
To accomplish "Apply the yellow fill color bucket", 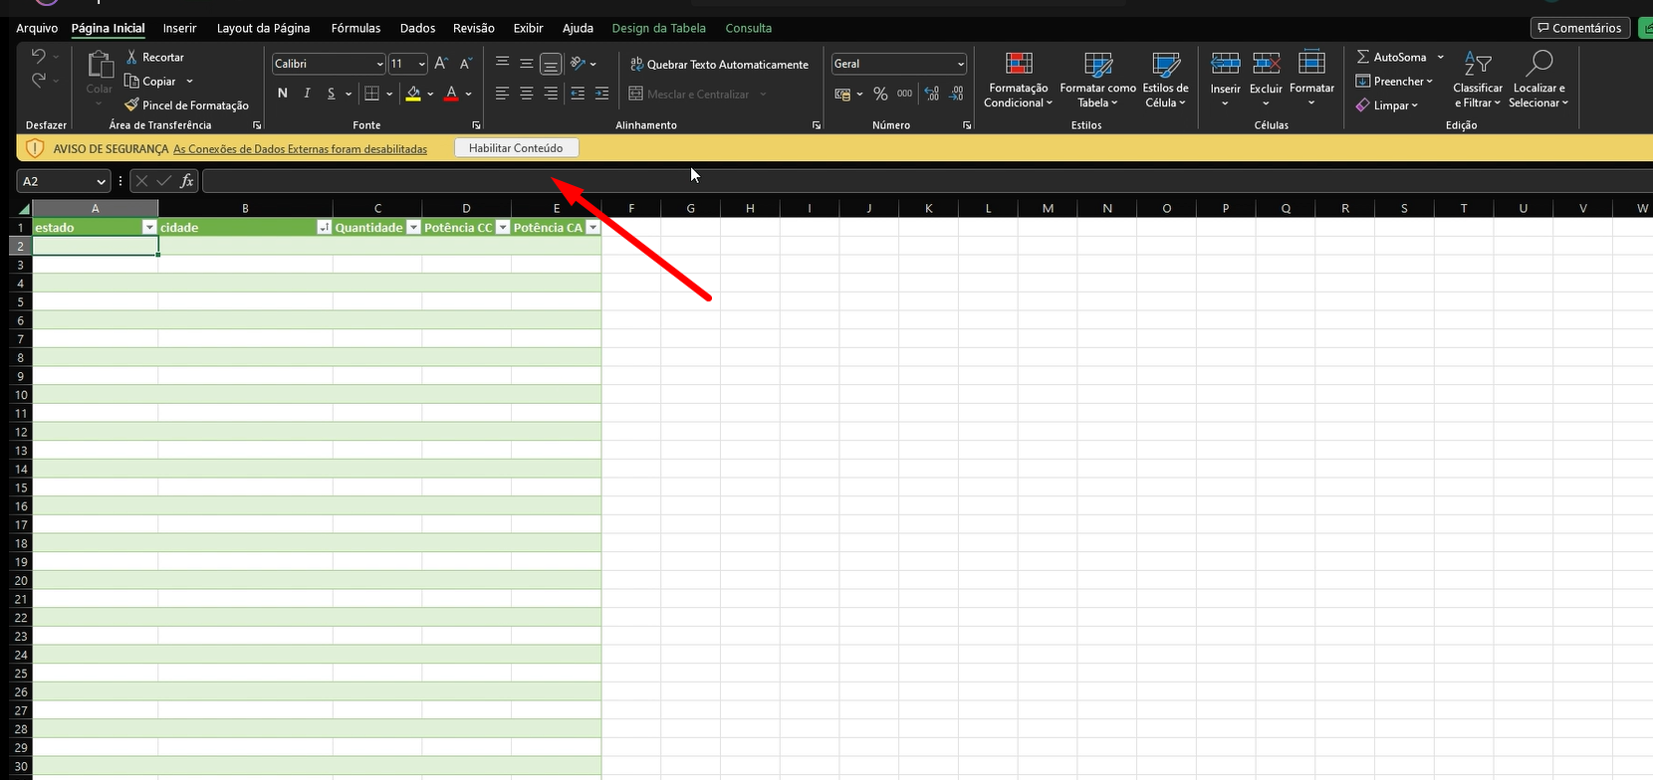I will pos(413,94).
